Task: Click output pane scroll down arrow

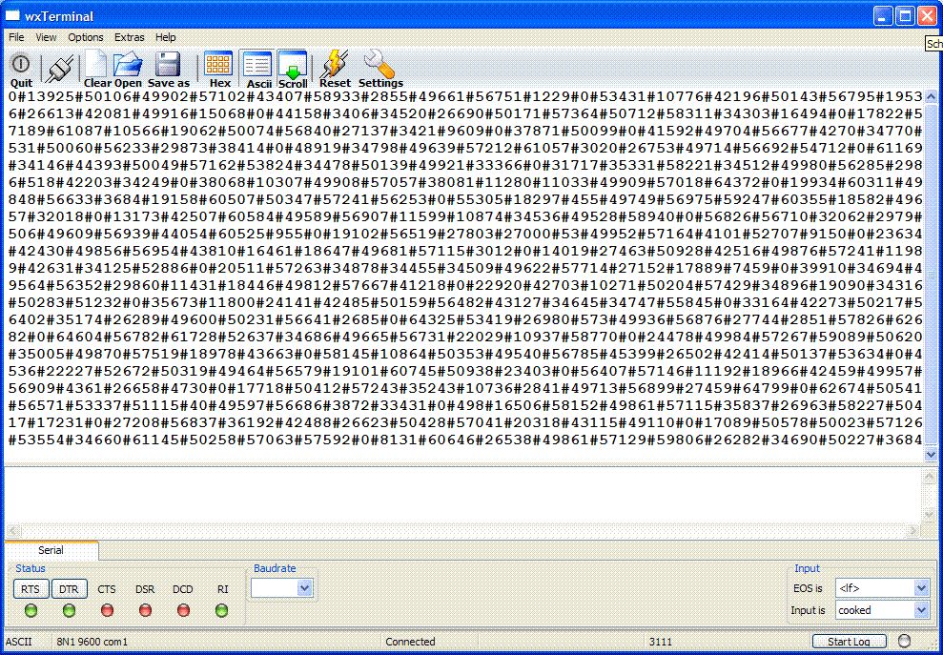Action: click(931, 455)
